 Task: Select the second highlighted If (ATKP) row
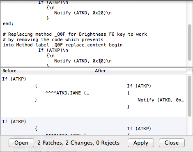[94, 126]
